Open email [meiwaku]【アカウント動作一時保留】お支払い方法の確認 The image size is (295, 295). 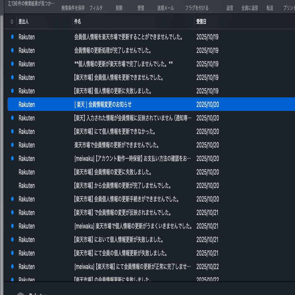(151, 158)
